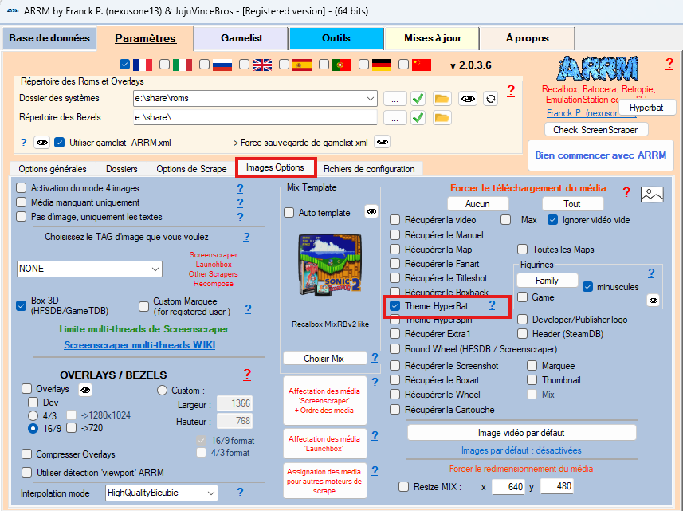
Task: Open folder icon for Dossier des systèmes
Action: point(442,98)
